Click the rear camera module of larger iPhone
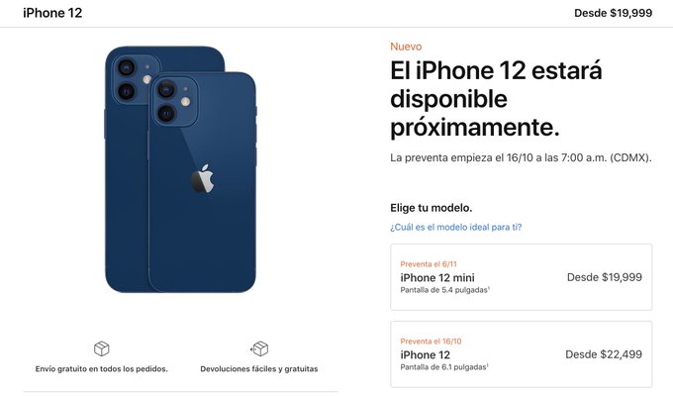This screenshot has width=673, height=396. [x=136, y=79]
